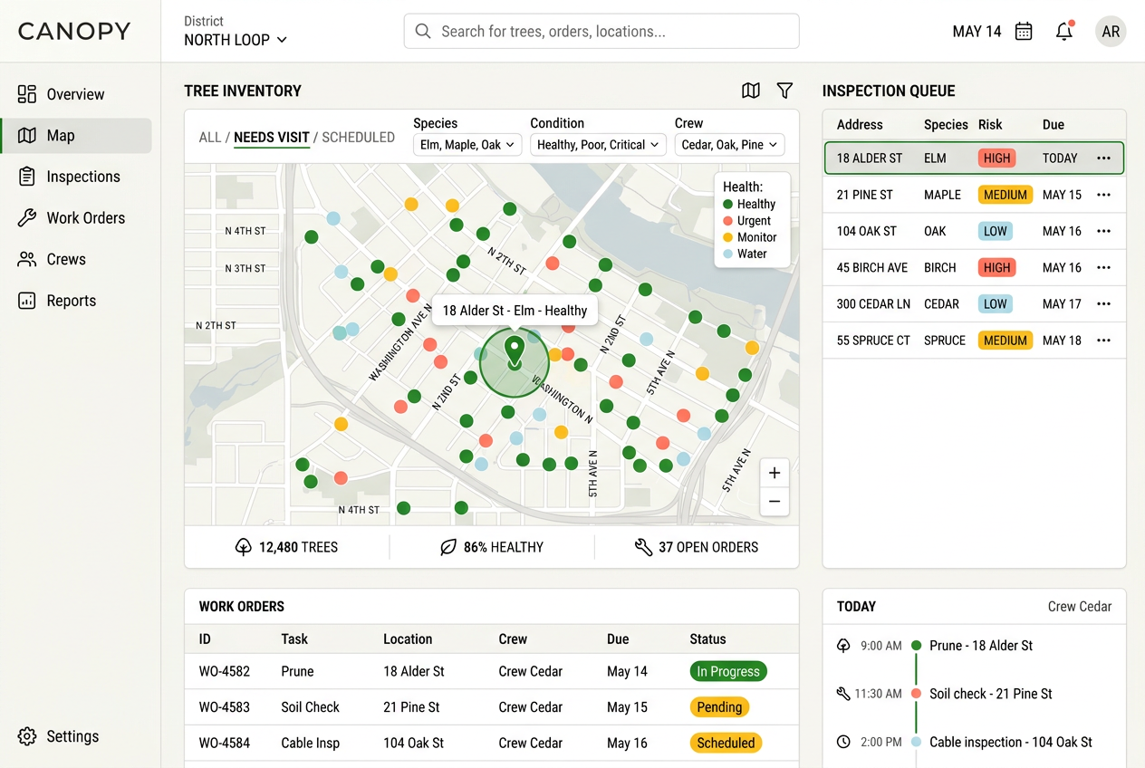
Task: Select the NEEDS VISIT tab
Action: click(x=272, y=138)
